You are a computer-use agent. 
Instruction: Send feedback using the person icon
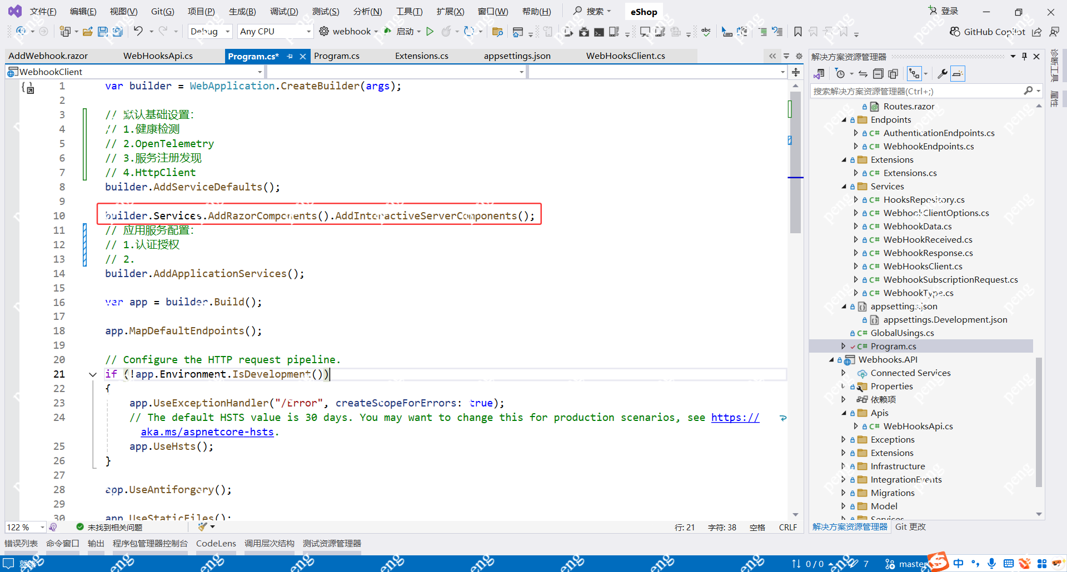click(1054, 32)
